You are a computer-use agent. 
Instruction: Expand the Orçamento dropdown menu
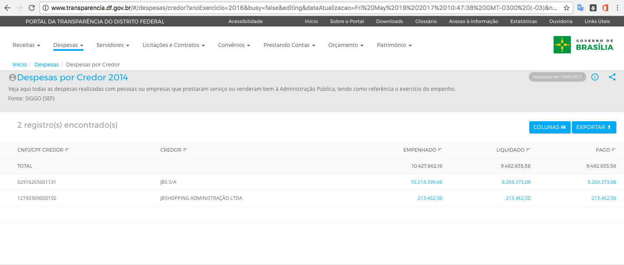346,45
